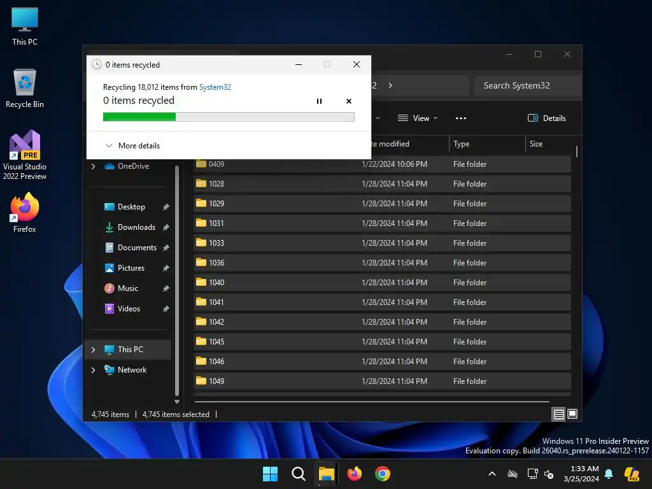Unpin Videos using its pin icon
The image size is (652, 489).
166,309
